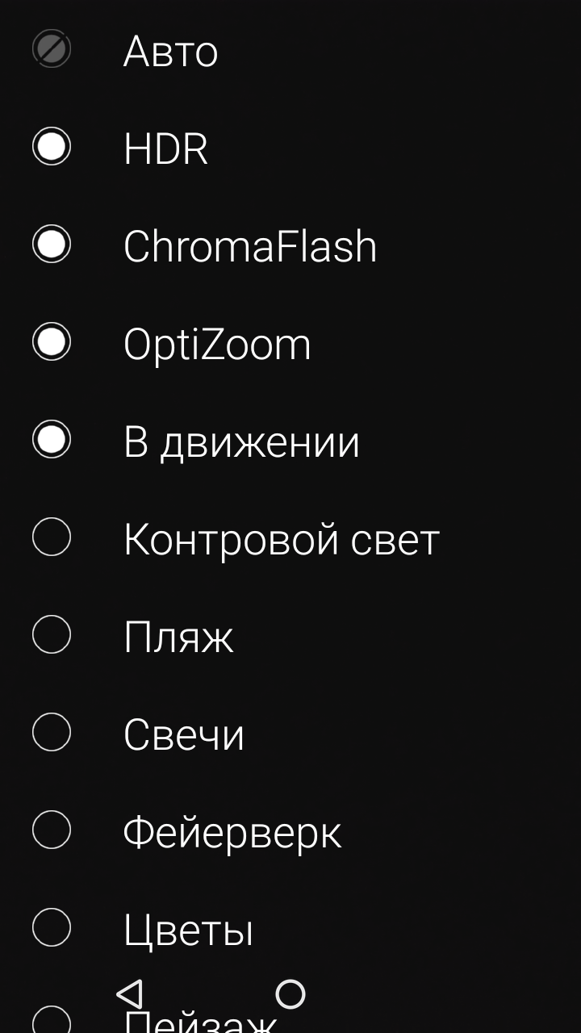
Task: Select the Пейзаж radio button
Action: (52, 1019)
